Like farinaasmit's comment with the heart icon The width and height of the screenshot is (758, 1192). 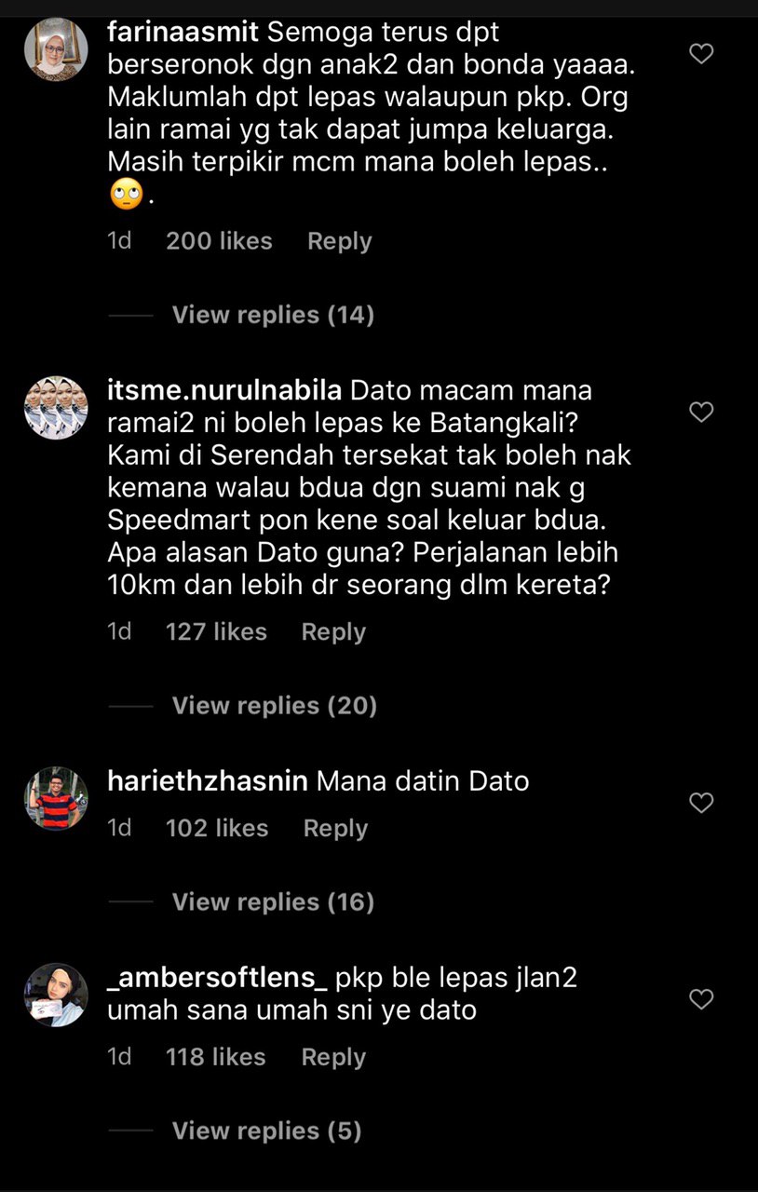coord(701,54)
